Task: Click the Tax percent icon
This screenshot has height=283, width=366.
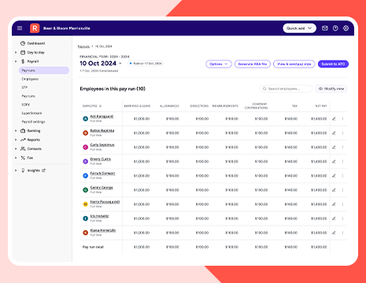Action: (x=23, y=158)
